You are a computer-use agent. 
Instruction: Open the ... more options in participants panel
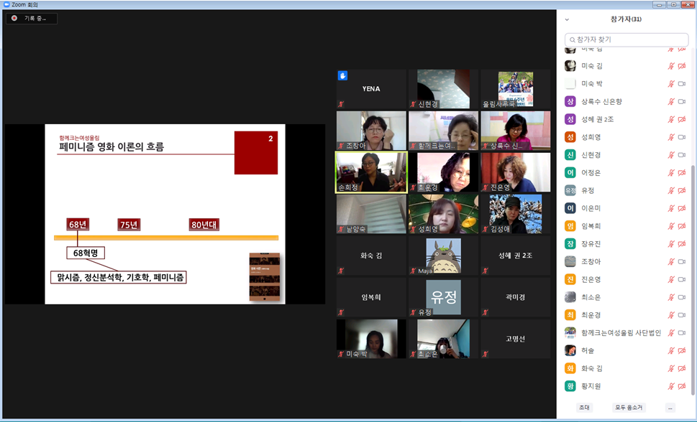click(670, 408)
